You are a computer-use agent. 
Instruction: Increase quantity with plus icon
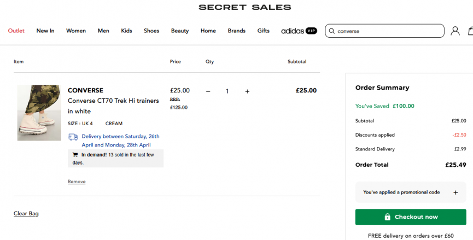click(247, 91)
